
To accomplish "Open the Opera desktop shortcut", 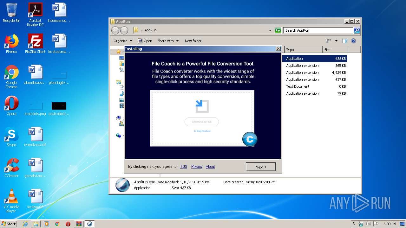I will (11, 106).
